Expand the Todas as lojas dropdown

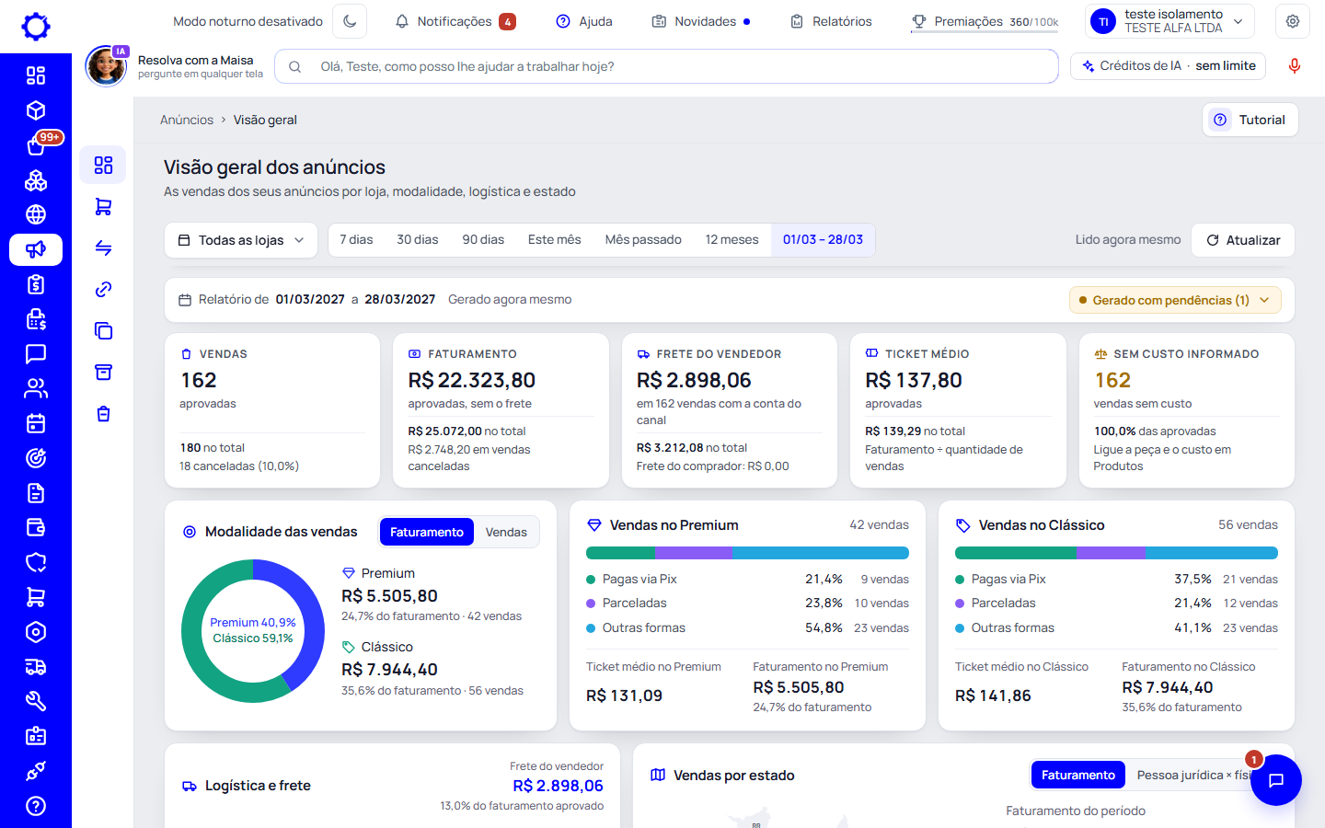241,240
